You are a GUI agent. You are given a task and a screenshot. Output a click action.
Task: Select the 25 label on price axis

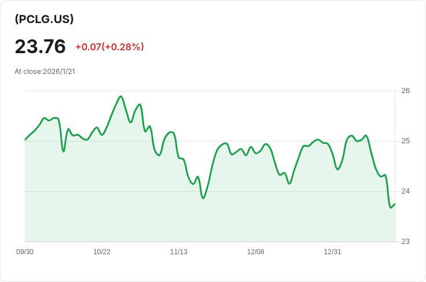(x=405, y=141)
